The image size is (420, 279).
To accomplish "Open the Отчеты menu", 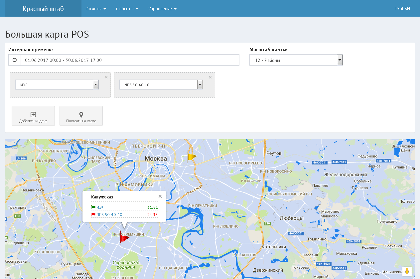I will point(96,9).
